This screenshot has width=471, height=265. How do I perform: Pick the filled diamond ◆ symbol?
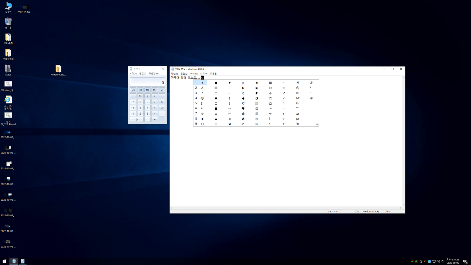click(x=216, y=98)
